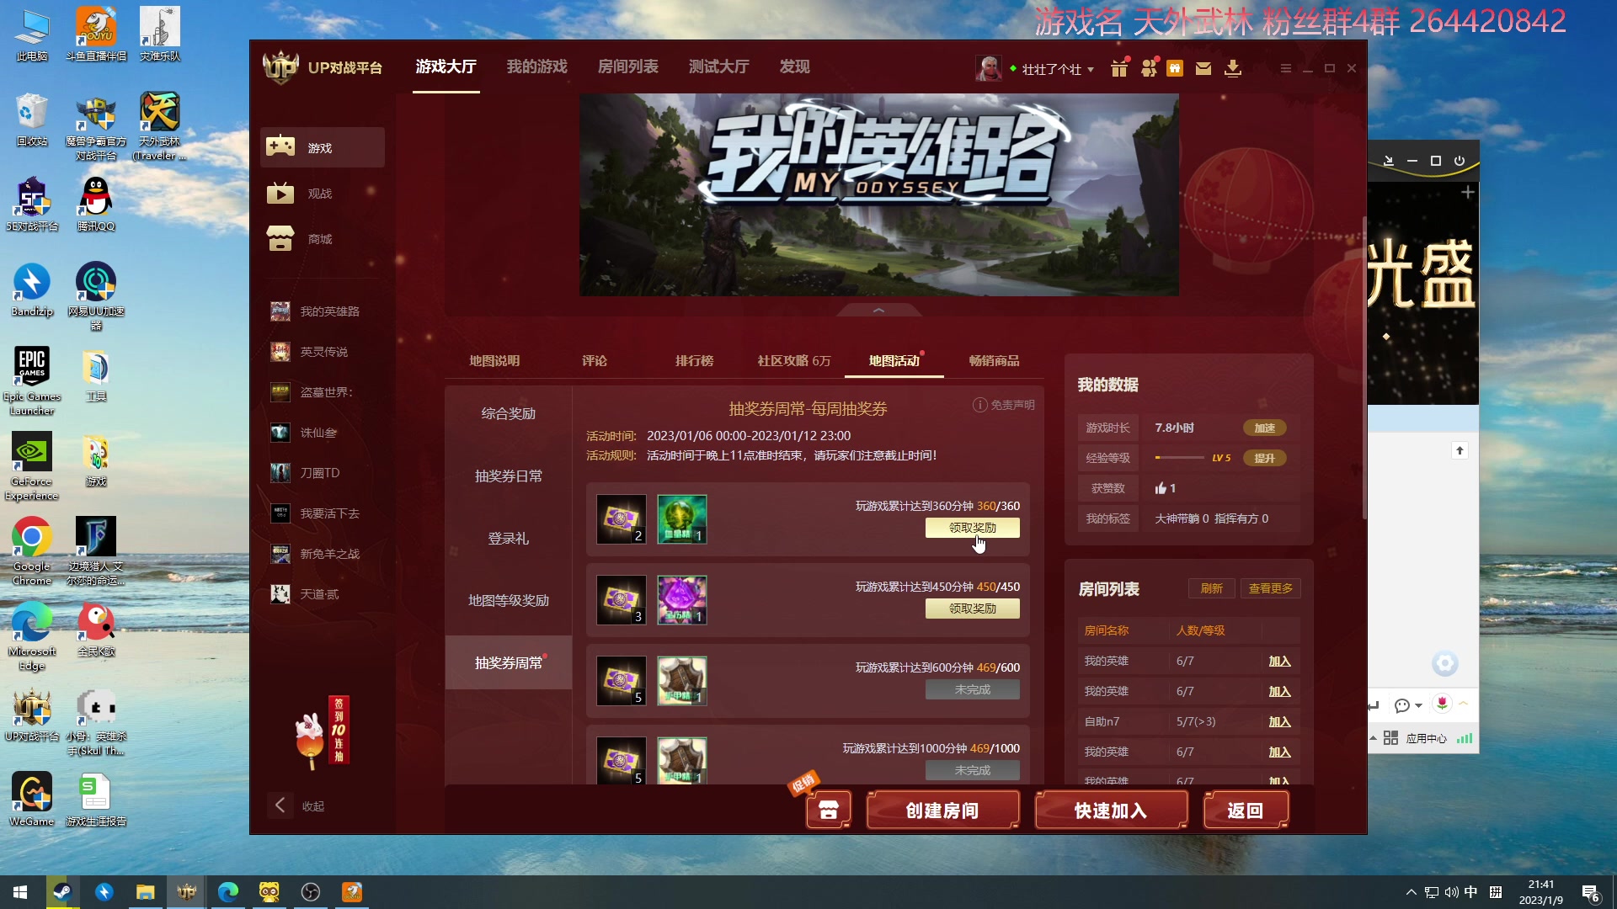
Task: Open 我的英雄路 in game list
Action: pyautogui.click(x=323, y=311)
